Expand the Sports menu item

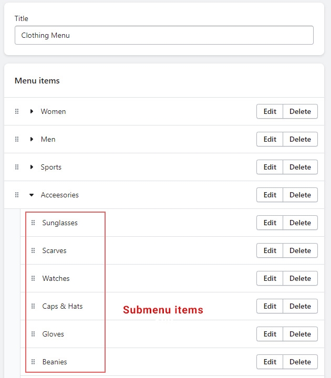tap(32, 167)
